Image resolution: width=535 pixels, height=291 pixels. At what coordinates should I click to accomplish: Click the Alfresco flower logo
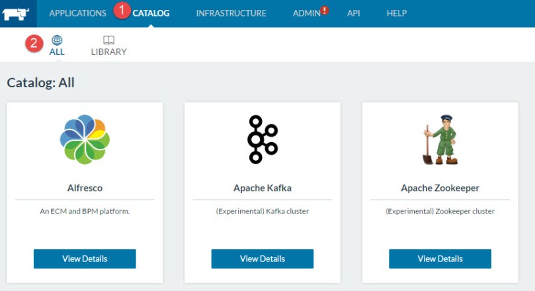point(84,140)
